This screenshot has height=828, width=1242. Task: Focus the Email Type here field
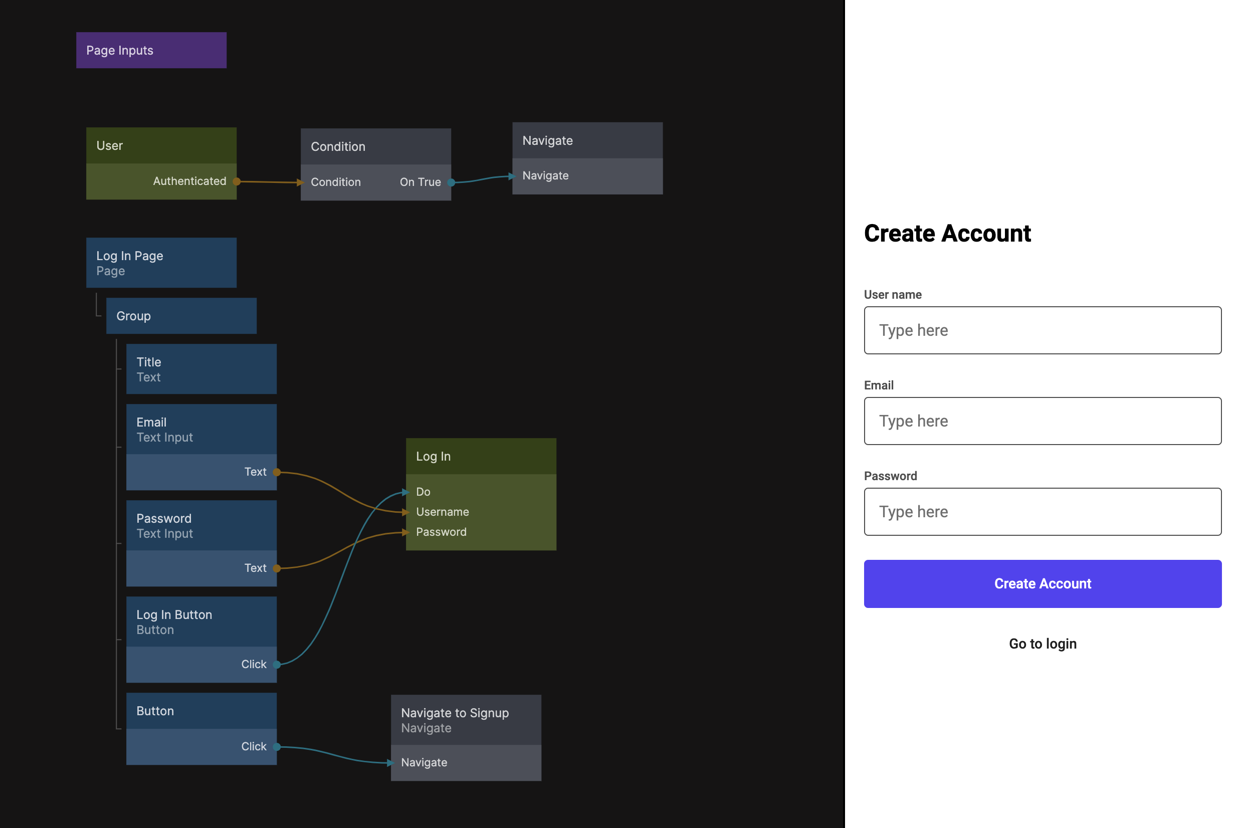pyautogui.click(x=1043, y=422)
